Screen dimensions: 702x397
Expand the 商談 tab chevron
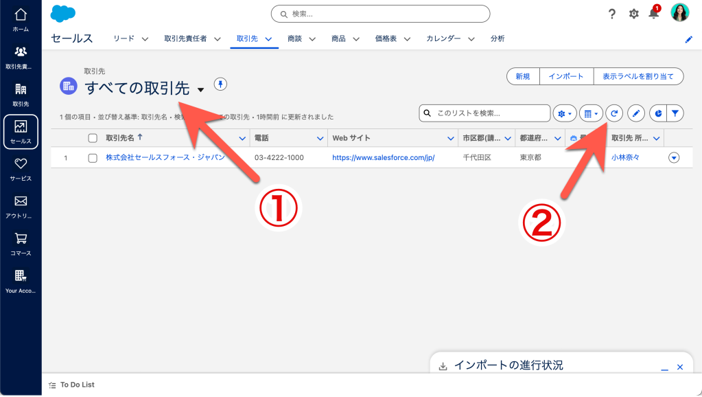click(x=312, y=39)
